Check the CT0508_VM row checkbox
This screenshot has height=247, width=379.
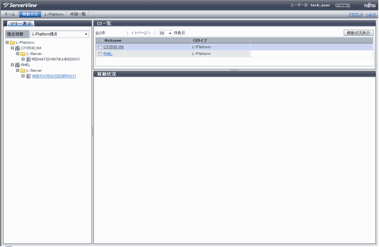tap(100, 47)
